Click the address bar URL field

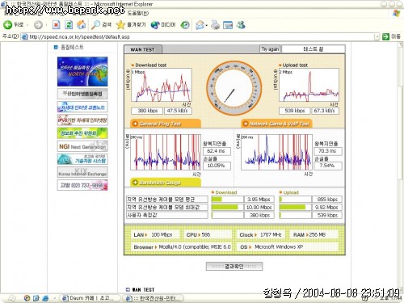(200, 36)
